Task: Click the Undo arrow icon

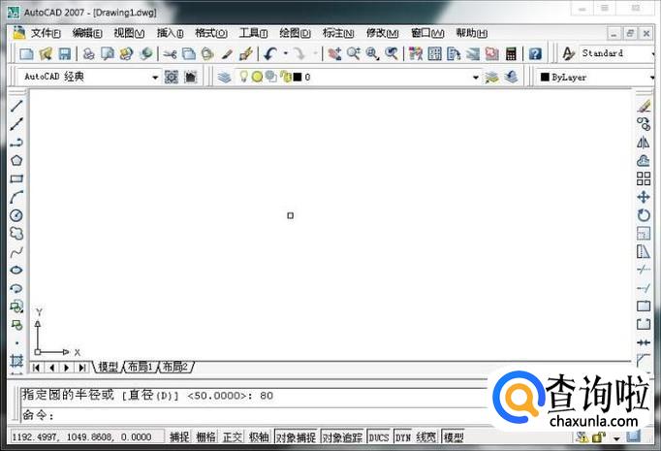Action: tap(270, 53)
